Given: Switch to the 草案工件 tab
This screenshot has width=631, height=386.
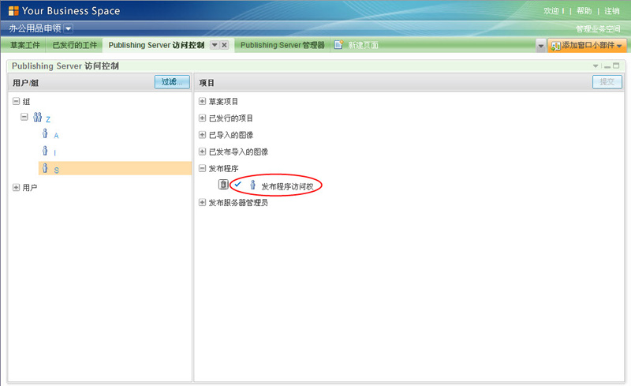Looking at the screenshot, I should click(25, 45).
